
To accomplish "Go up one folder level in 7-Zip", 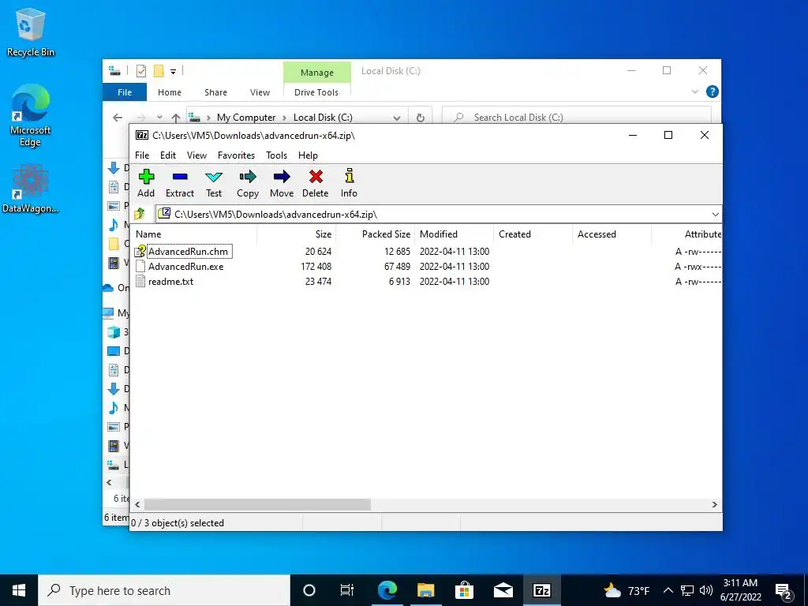I will coord(140,214).
